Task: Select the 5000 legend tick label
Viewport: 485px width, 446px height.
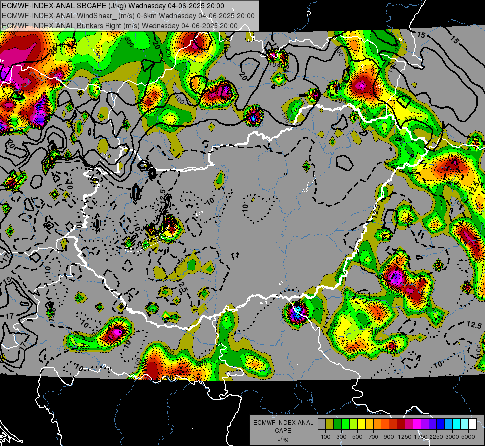Action: tap(468, 437)
